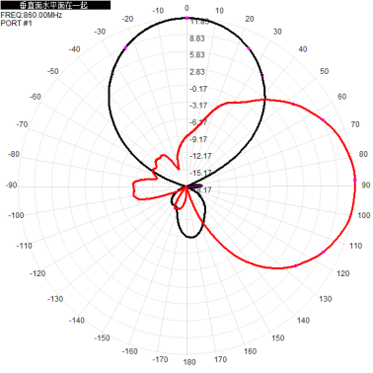This screenshot has height=373, width=373.
Task: Click the magenta marker at black curve's 0-degree peak
Action: (186, 18)
